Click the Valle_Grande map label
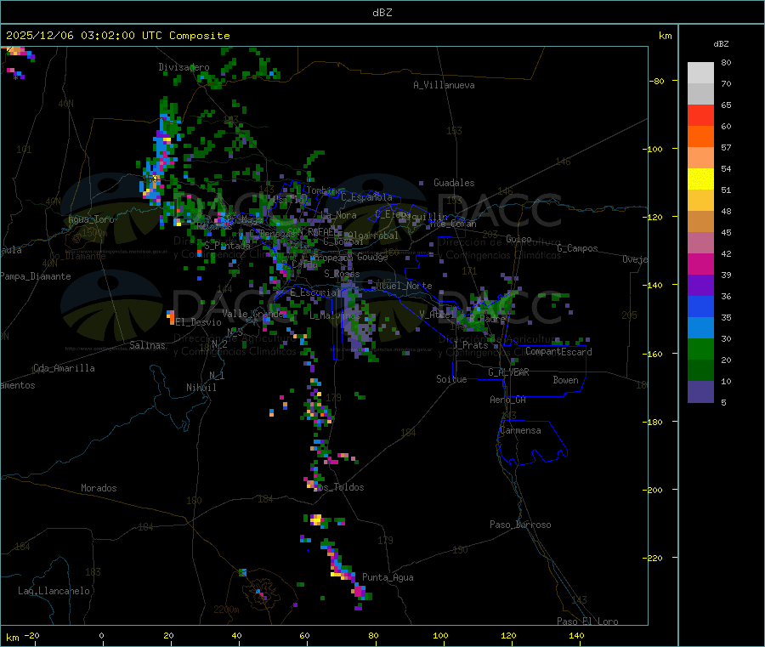765x647 pixels. tap(252, 314)
